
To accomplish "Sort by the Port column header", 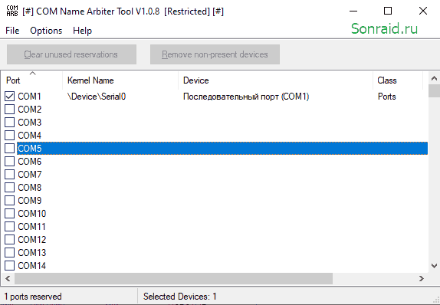I will click(x=31, y=80).
